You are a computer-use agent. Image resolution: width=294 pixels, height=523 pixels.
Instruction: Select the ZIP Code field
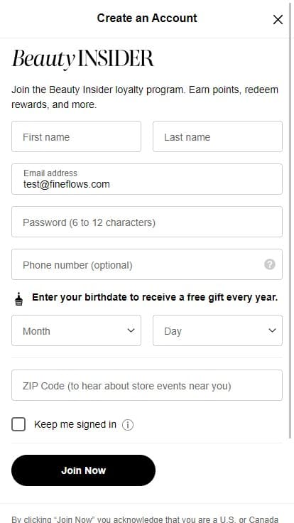147,385
